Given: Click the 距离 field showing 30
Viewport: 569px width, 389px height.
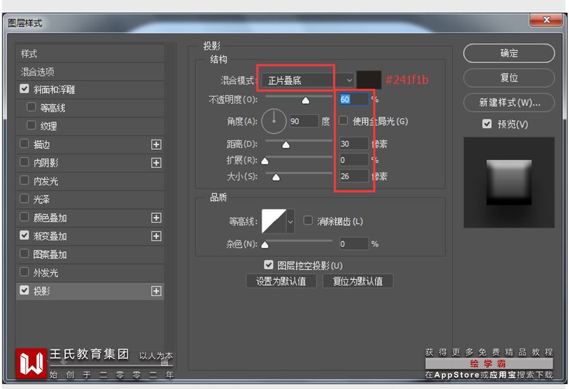Looking at the screenshot, I should 354,144.
